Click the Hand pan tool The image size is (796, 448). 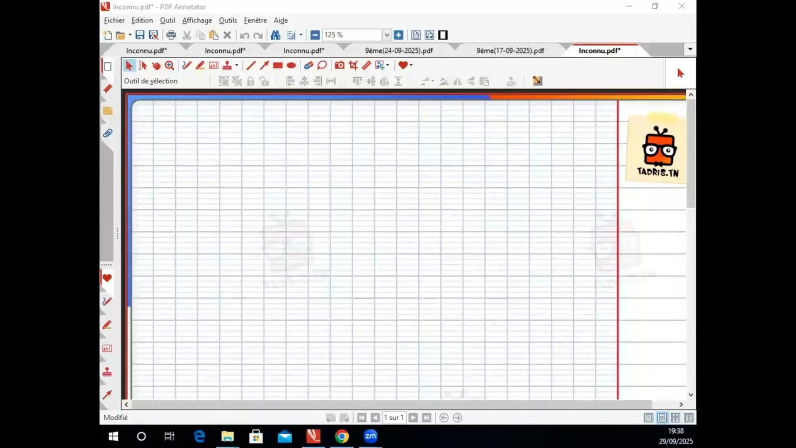pos(156,65)
